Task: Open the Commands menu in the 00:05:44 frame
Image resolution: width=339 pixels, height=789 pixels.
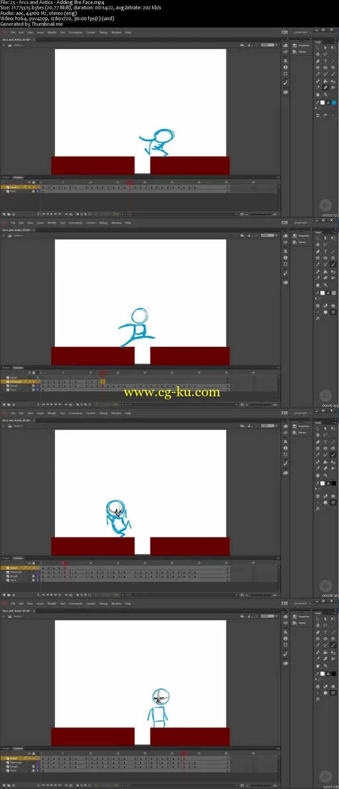Action: pos(75,223)
